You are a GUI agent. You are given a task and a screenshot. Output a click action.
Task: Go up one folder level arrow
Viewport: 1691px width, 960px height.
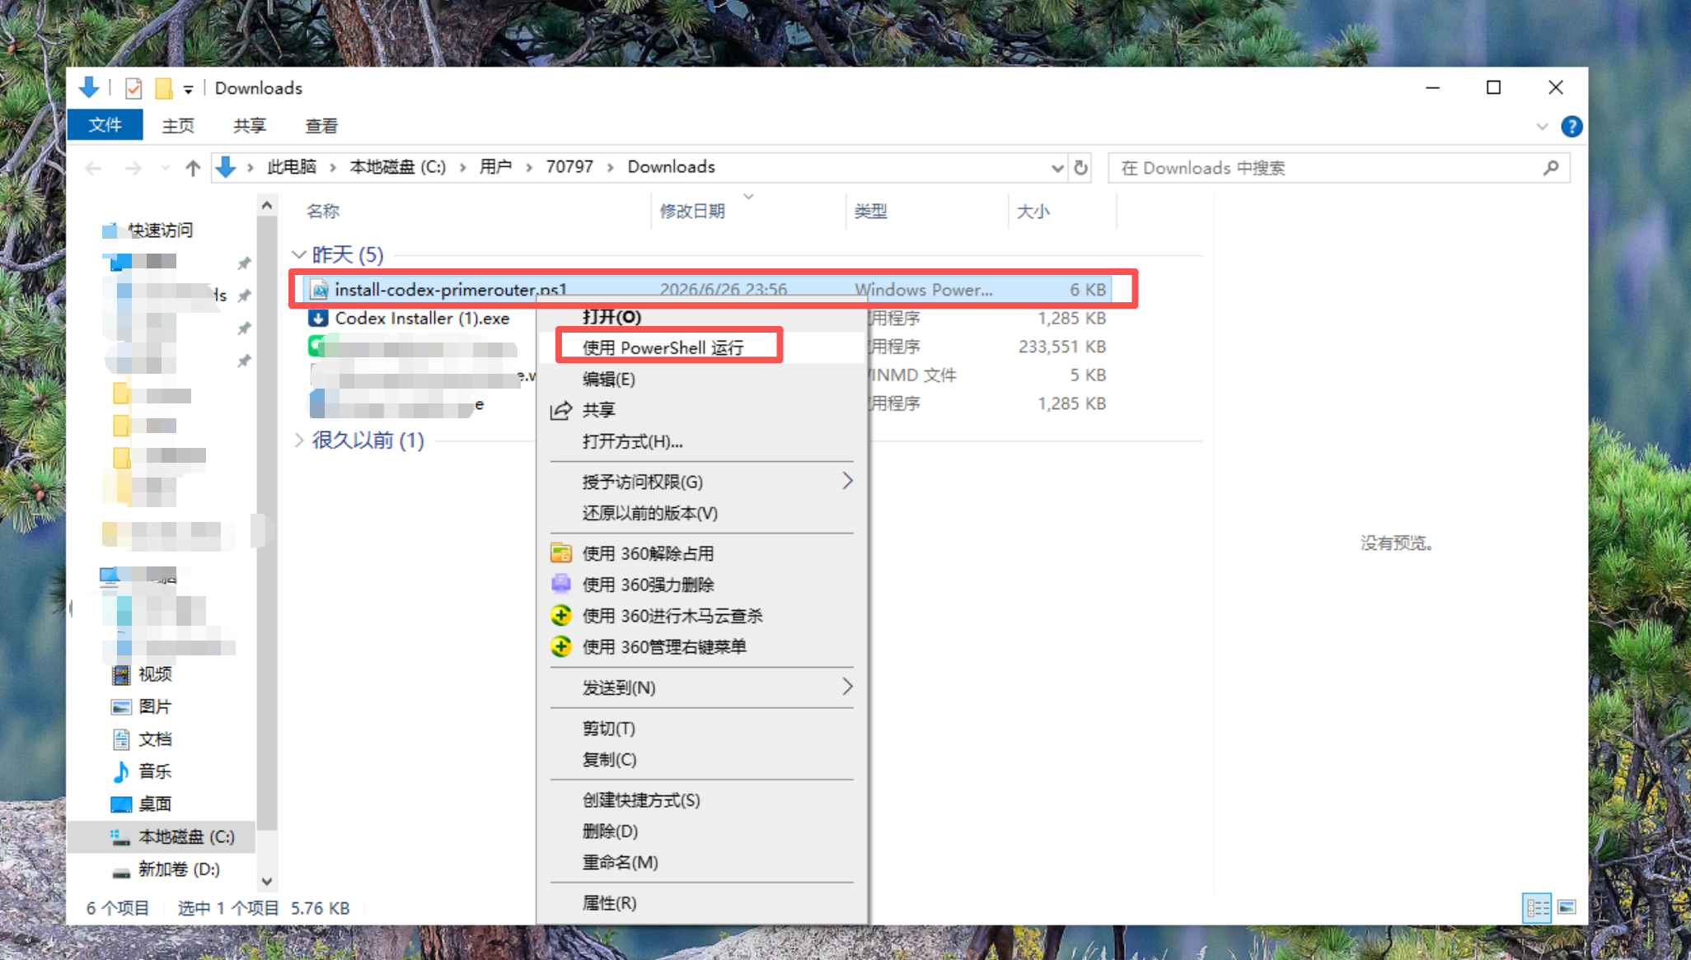click(x=193, y=168)
